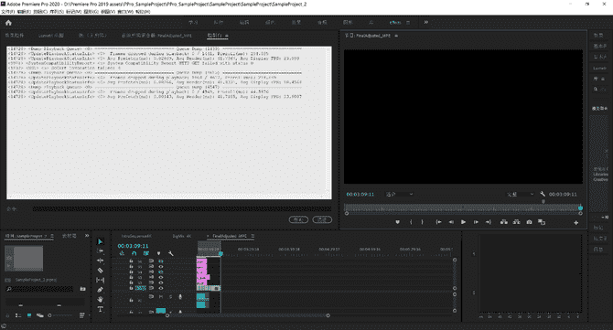Go to In point in Program Monitor
The image size is (613, 330).
coord(438,222)
